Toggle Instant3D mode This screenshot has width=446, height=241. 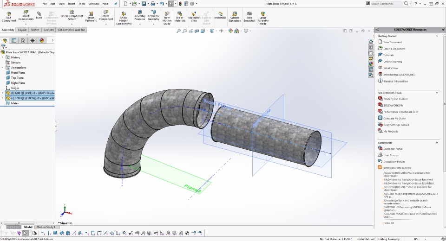(220, 15)
